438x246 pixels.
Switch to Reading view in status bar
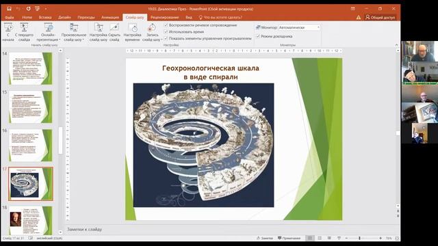329,238
